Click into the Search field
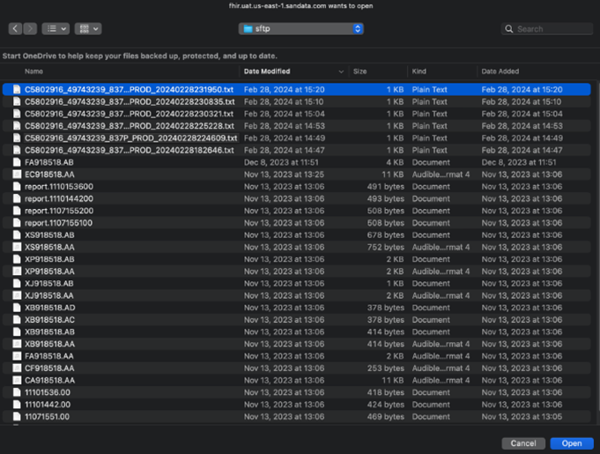This screenshot has height=454, width=600. tap(552, 29)
